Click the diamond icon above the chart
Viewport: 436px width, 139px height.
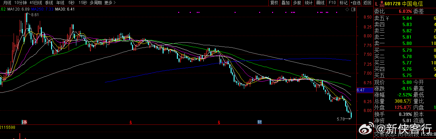[x=347, y=10]
